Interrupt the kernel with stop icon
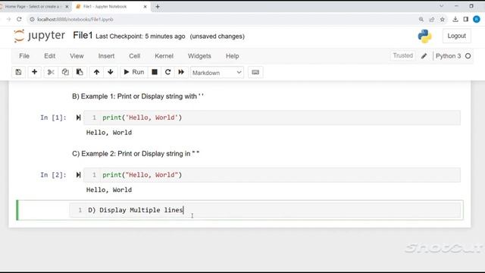485x273 pixels. (155, 73)
